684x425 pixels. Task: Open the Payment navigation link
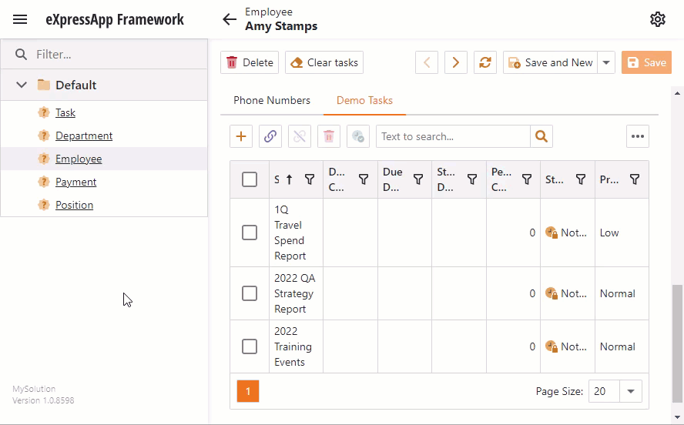76,182
